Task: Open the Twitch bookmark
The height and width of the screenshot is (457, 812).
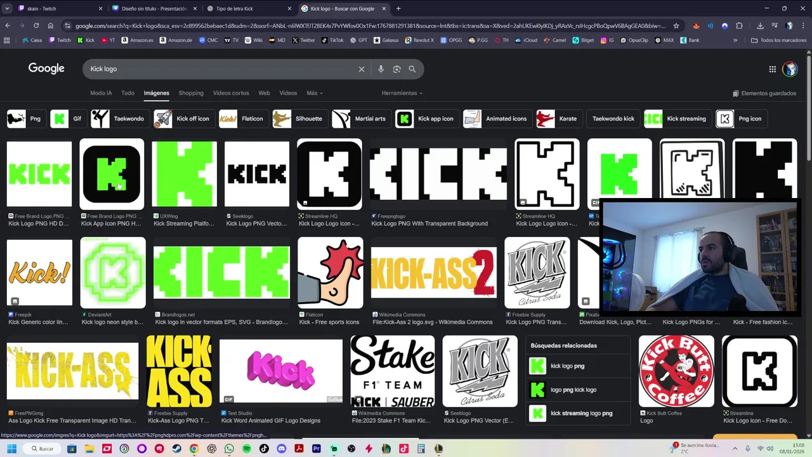Action: click(x=60, y=40)
